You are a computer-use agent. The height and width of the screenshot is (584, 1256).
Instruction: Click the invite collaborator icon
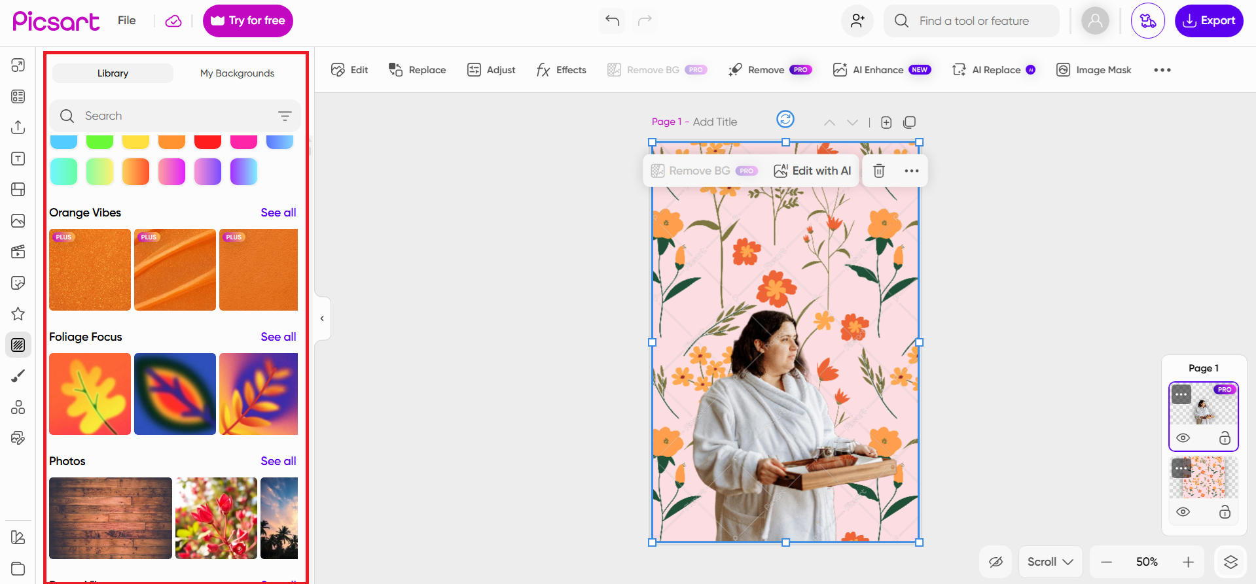click(857, 21)
